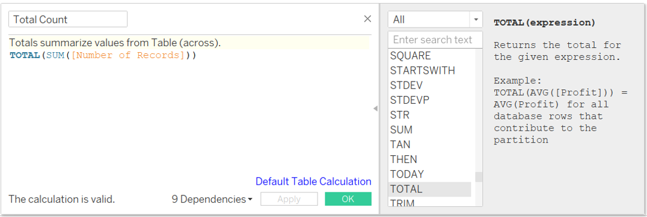Image resolution: width=647 pixels, height=217 pixels.
Task: Click the 'Totals summarize values' info banner
Action: coord(189,43)
